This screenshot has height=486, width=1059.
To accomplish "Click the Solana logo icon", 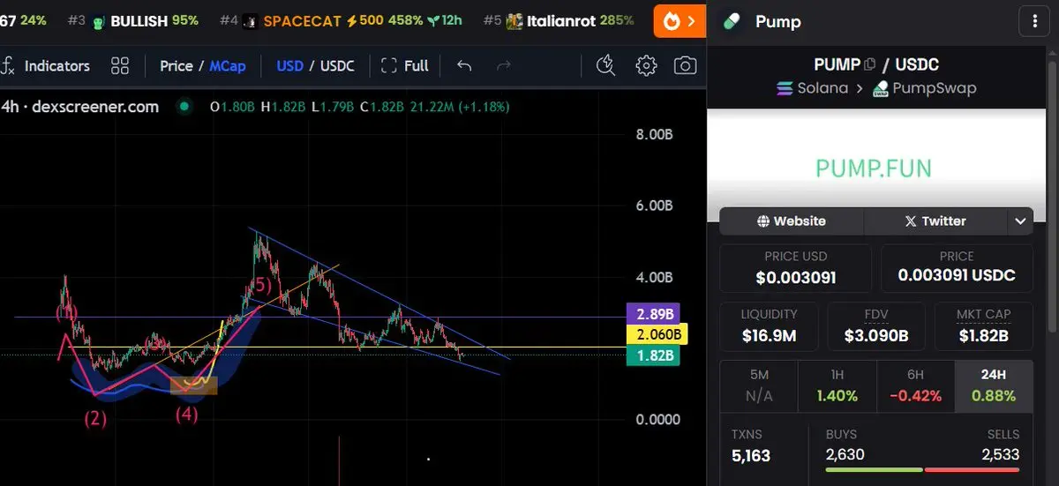I will (785, 88).
